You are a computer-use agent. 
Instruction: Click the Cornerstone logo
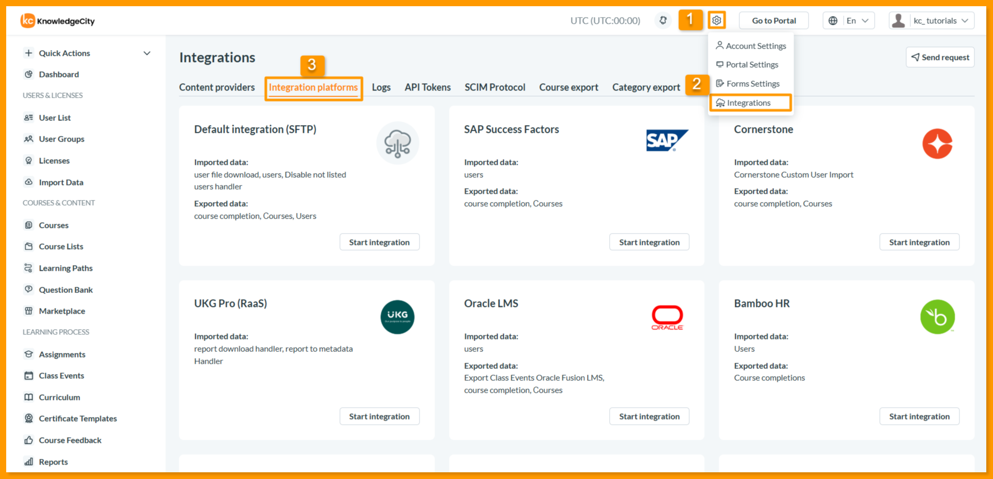click(x=937, y=144)
